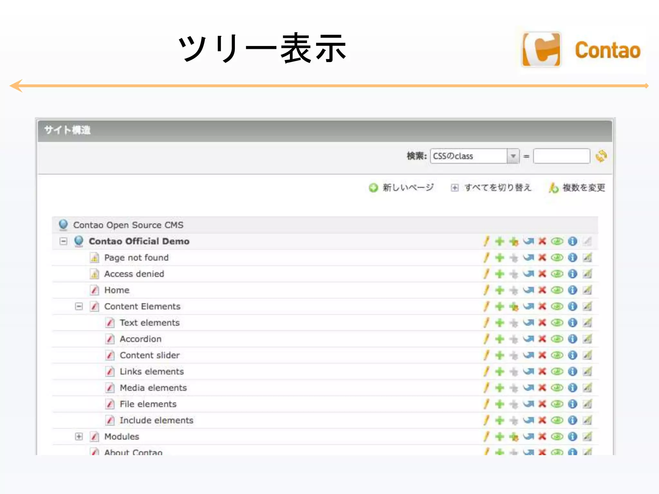
Task: Toggle visibility eye for Modules
Action: point(557,436)
